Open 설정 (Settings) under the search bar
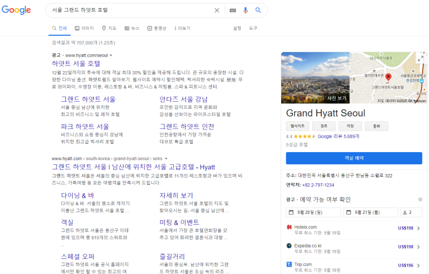Viewport: 429px width, 274px height. pos(237,28)
